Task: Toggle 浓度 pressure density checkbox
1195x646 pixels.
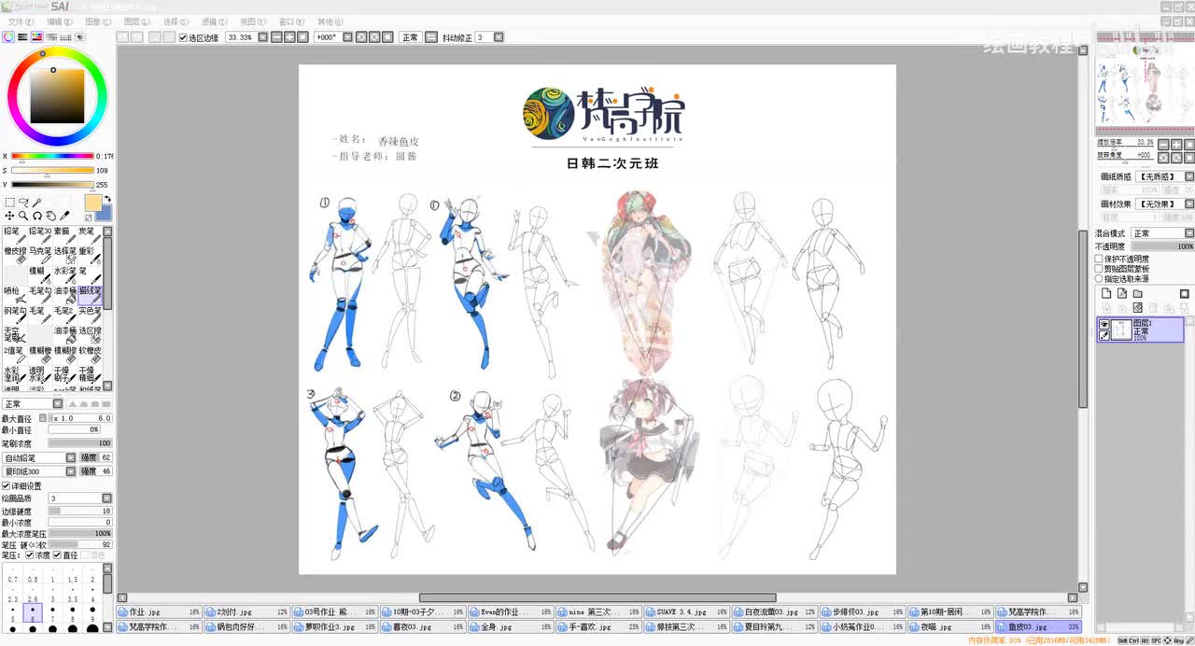Action: (29, 555)
